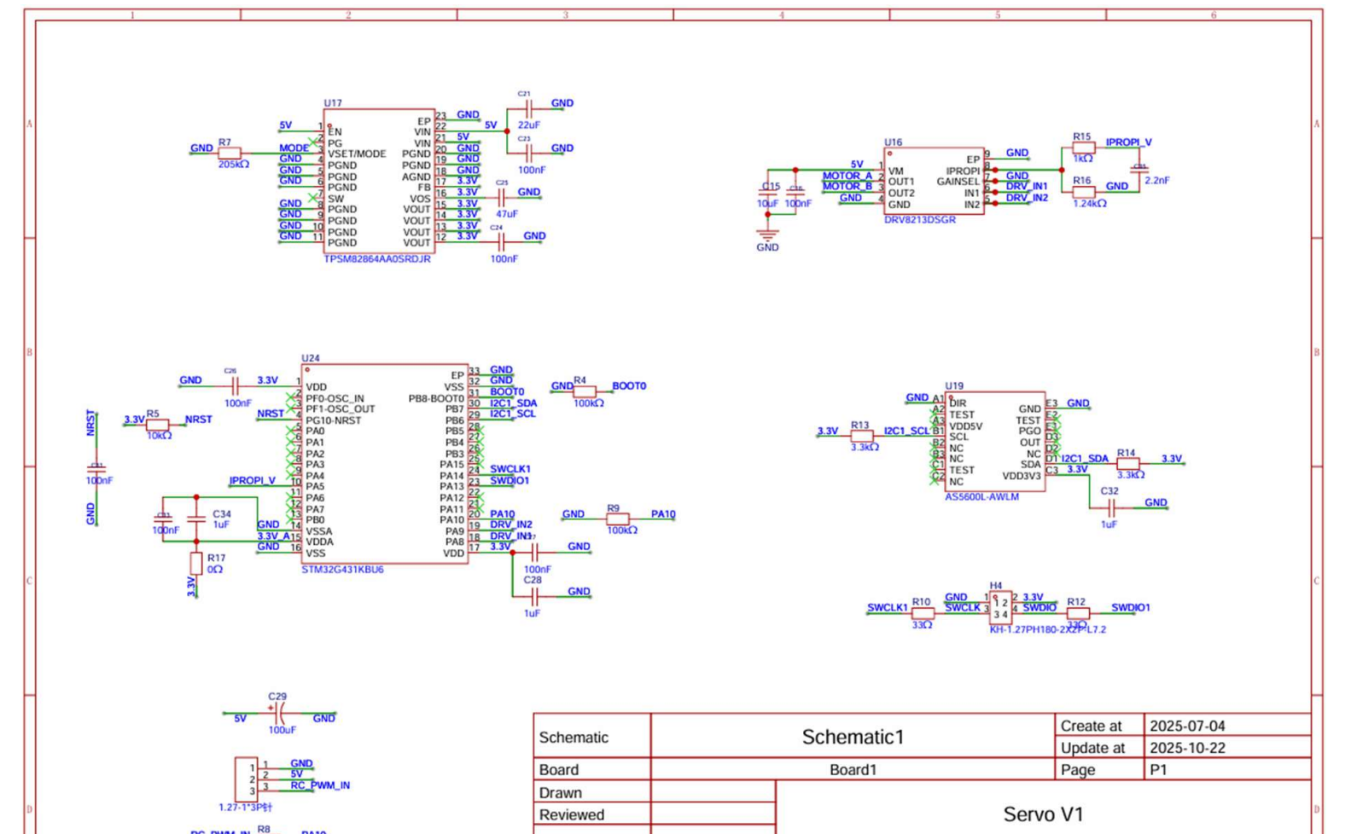
Task: Select the BOOT0 label right of R4
Action: pyautogui.click(x=629, y=386)
